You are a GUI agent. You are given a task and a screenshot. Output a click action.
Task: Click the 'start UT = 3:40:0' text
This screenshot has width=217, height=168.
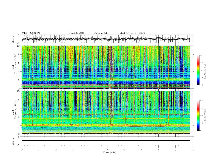click(x=132, y=33)
